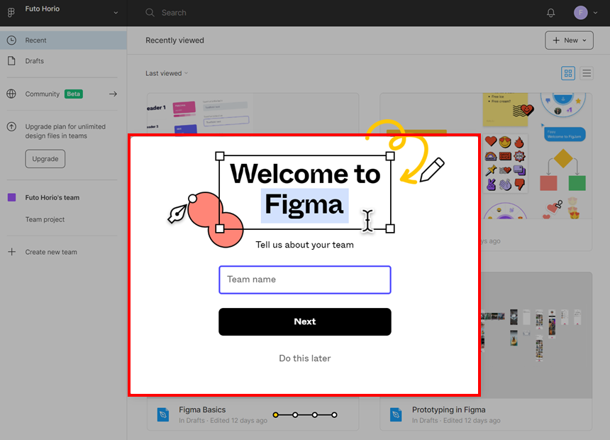The height and width of the screenshot is (440, 610).
Task: Open the FigJam stickers file thumbnail
Action: point(536,155)
